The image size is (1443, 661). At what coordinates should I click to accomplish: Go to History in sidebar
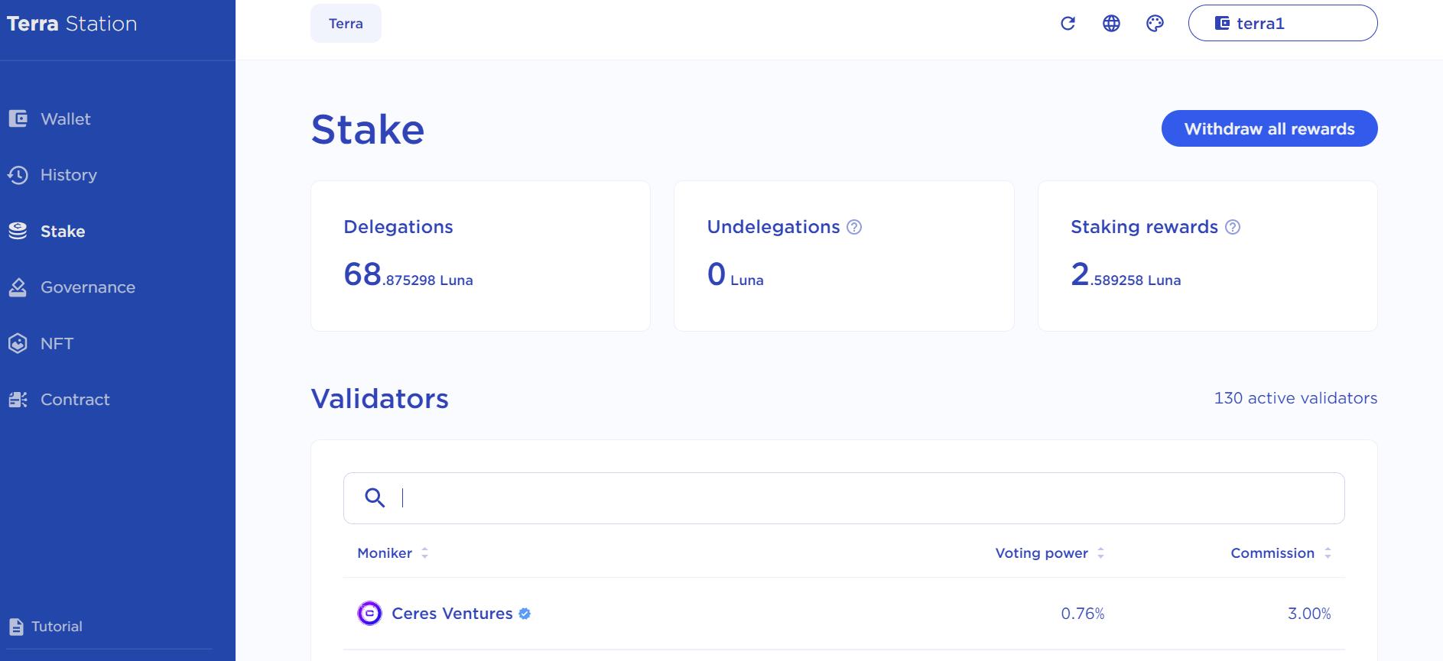pyautogui.click(x=68, y=175)
